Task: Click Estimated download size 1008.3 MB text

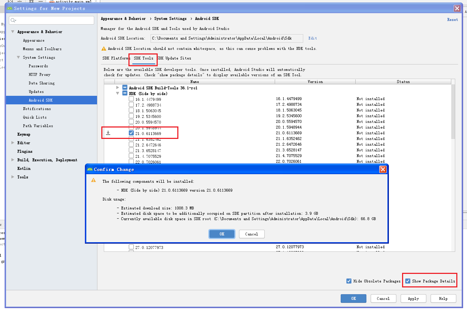Action: [x=157, y=208]
